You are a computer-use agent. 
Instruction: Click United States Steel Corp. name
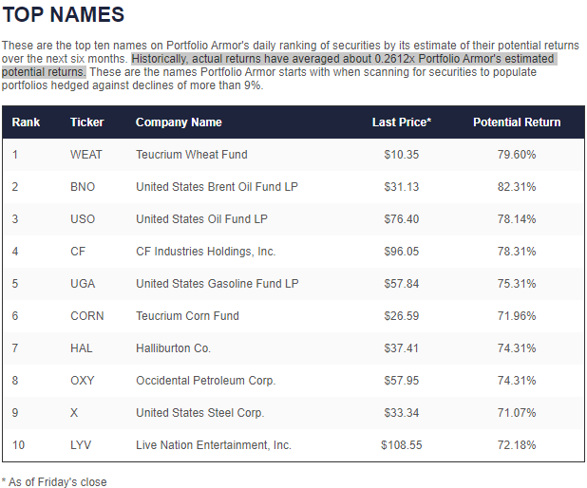click(199, 412)
